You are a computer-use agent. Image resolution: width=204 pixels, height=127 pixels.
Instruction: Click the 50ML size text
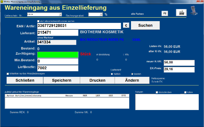pyautogui.click(x=137, y=40)
